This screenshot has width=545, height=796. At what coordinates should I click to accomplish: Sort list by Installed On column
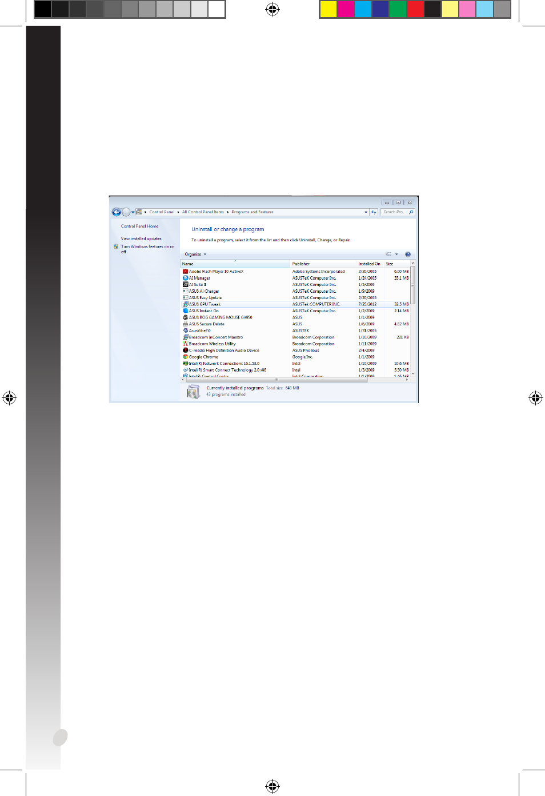(369, 264)
